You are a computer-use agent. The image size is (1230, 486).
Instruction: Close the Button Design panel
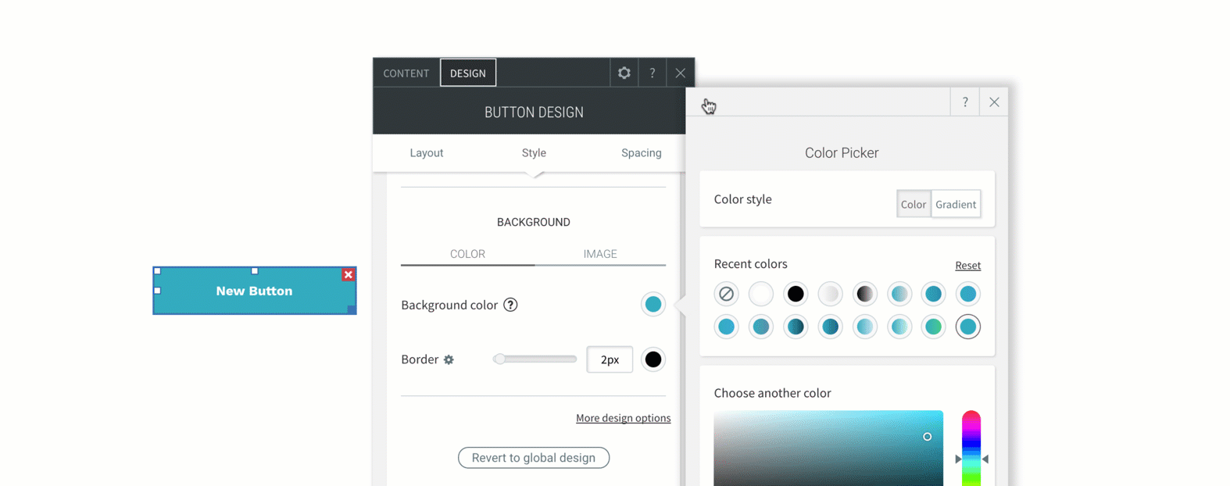[681, 73]
